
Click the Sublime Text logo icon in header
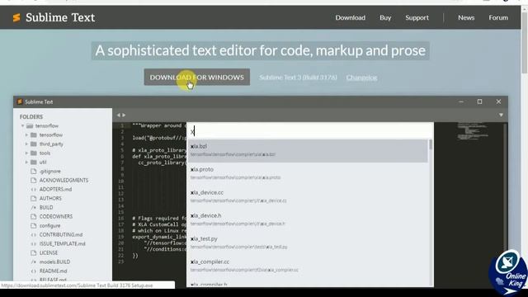click(16, 17)
